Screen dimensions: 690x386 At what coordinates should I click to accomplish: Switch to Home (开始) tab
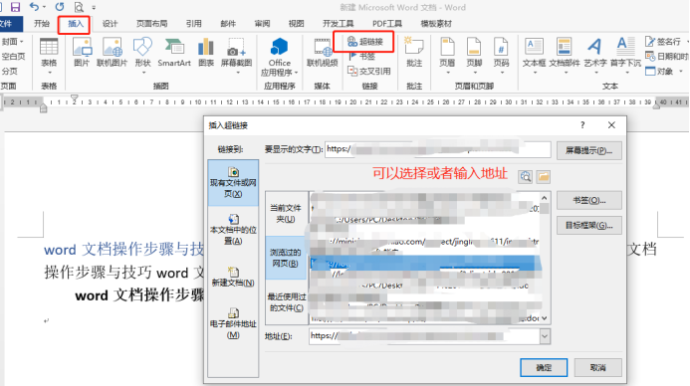coord(42,24)
